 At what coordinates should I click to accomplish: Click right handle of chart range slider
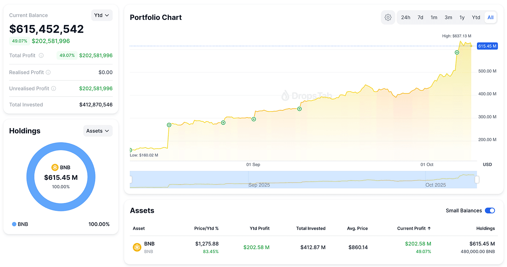pos(477,179)
